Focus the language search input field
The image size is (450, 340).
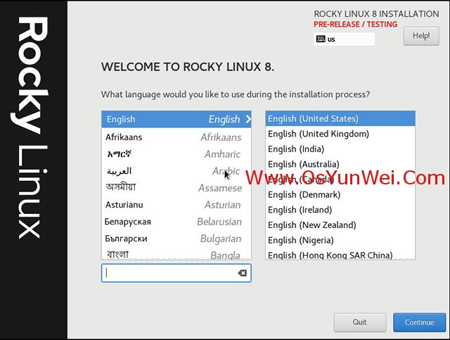pyautogui.click(x=176, y=273)
